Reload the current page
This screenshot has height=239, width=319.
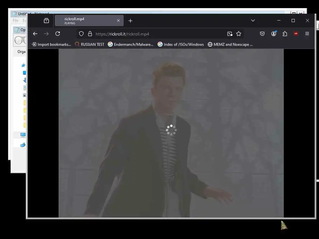[58, 34]
